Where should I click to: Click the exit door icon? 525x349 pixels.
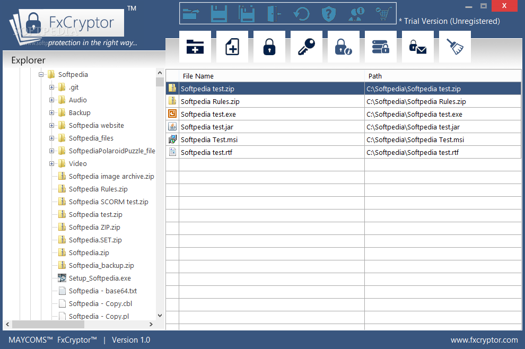pos(274,14)
